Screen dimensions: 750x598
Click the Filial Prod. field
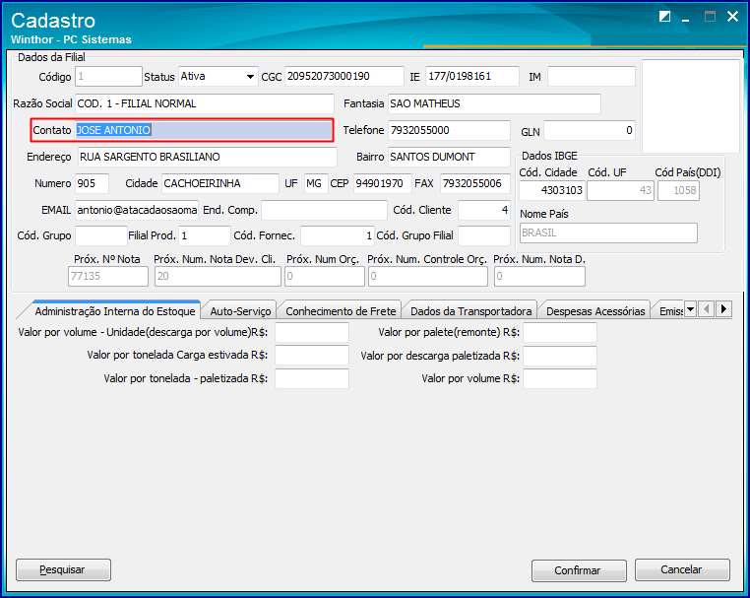[x=205, y=235]
